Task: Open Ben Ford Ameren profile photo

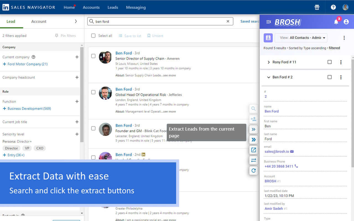Action: tap(105, 57)
